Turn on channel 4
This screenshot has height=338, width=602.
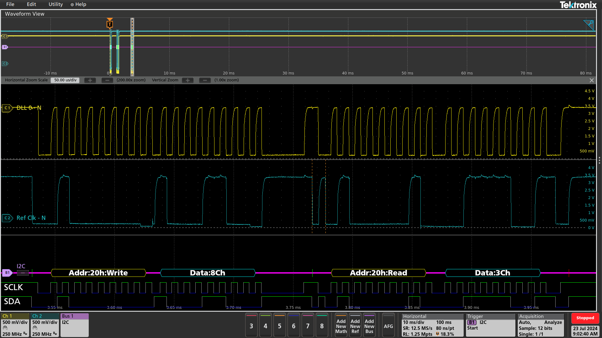coord(265,325)
